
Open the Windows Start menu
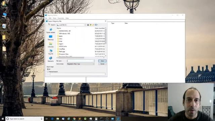click(x=3, y=119)
